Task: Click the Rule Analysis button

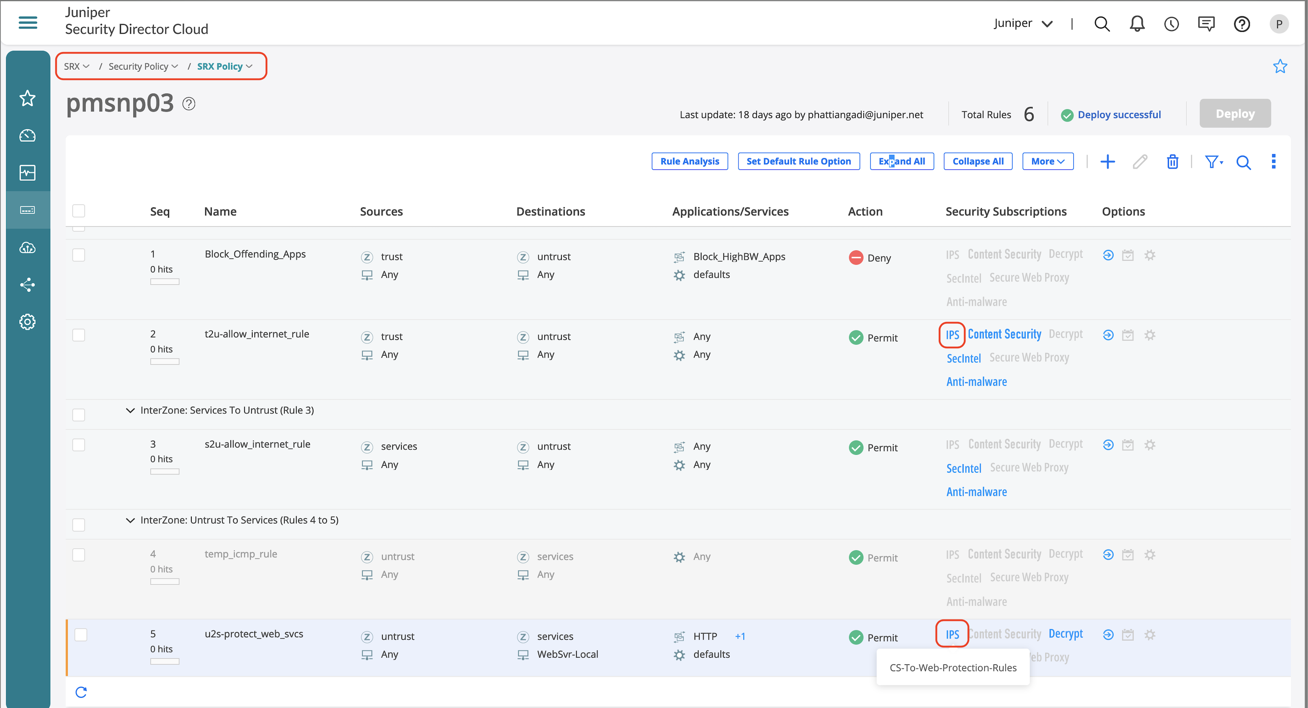Action: [690, 161]
